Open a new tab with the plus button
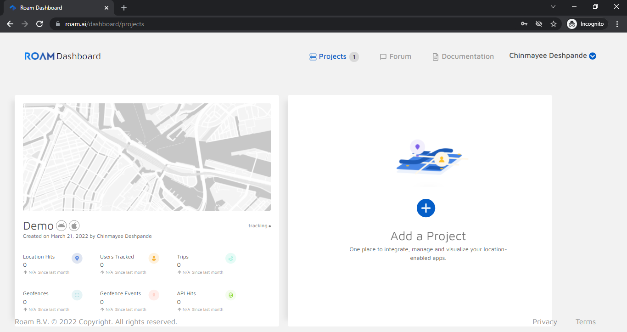 [x=124, y=8]
